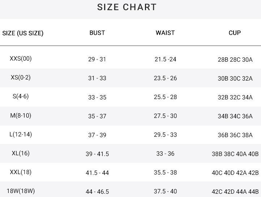Click the BUST column header

coord(97,33)
